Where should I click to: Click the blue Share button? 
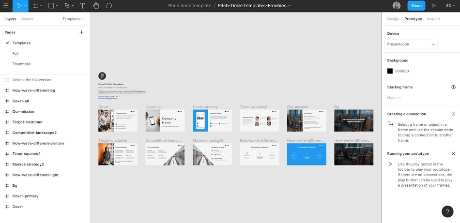416,6
